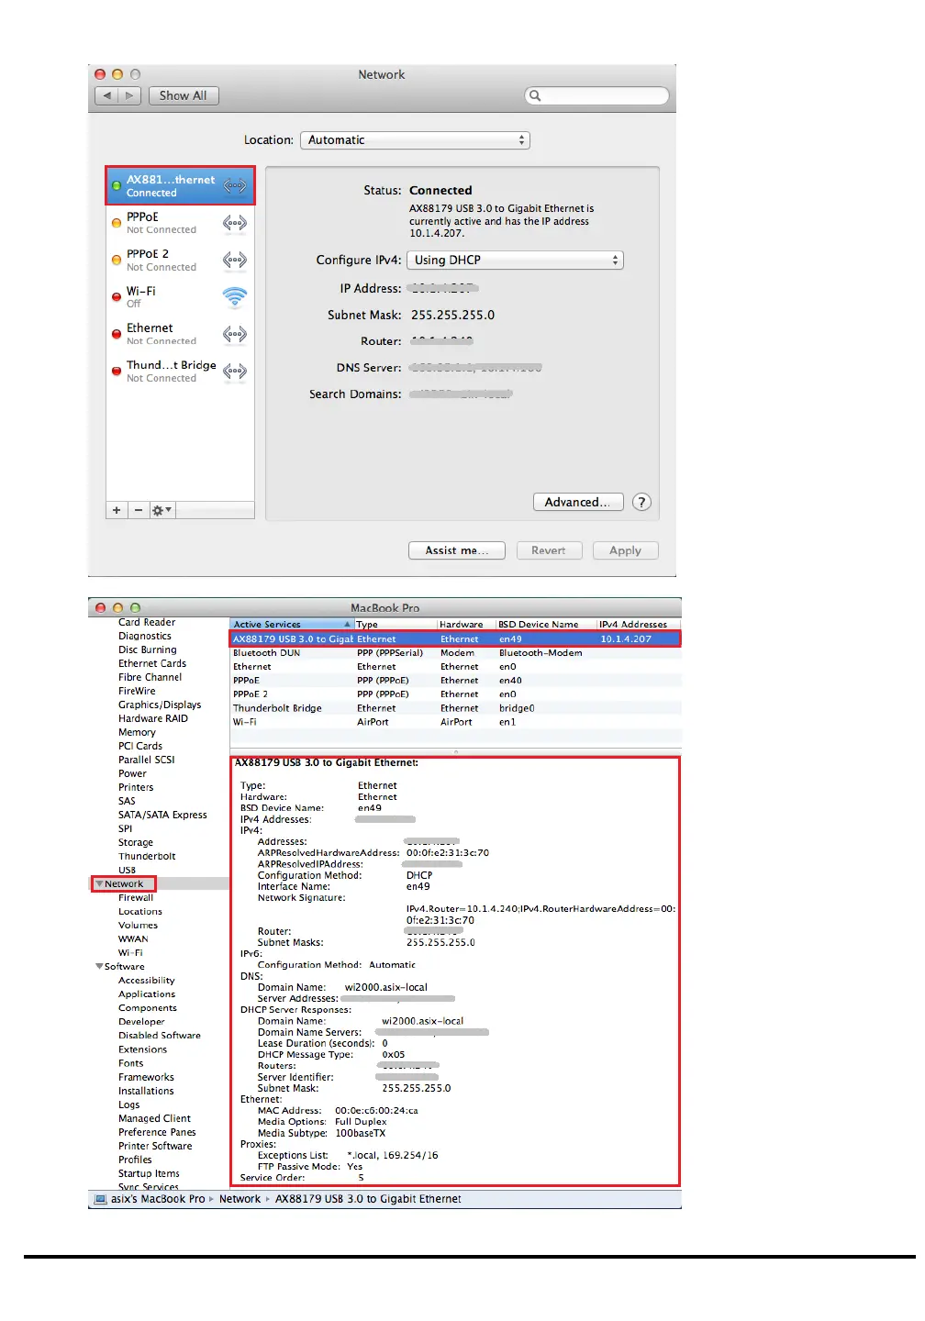Click the PPPoE 2 connection arrows icon
Image resolution: width=925 pixels, height=1321 pixels.
pyautogui.click(x=235, y=261)
